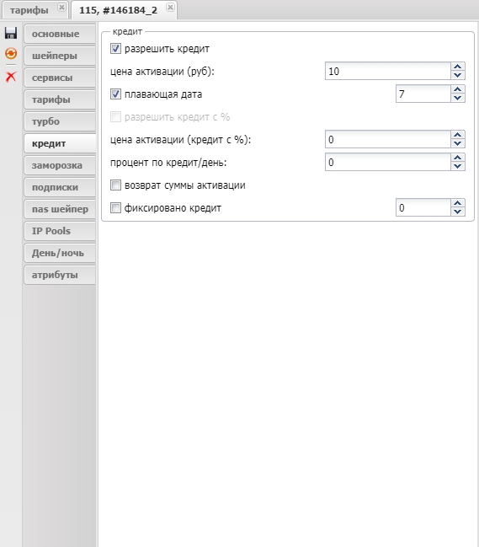Decrease цена активации (кредит с %) value
This screenshot has height=547, width=479.
pyautogui.click(x=457, y=143)
